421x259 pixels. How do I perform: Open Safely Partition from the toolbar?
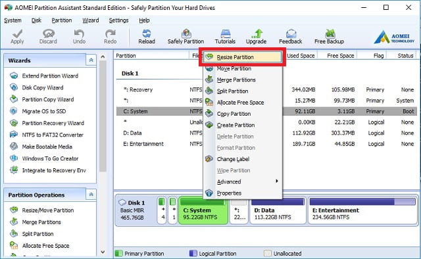pyautogui.click(x=186, y=36)
